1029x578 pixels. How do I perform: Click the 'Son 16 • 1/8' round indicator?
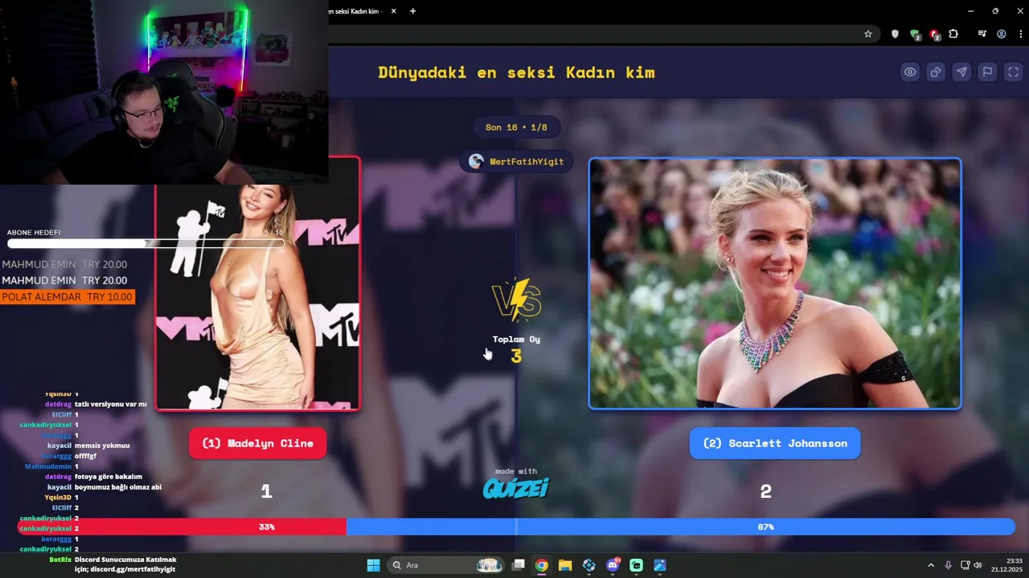[516, 127]
